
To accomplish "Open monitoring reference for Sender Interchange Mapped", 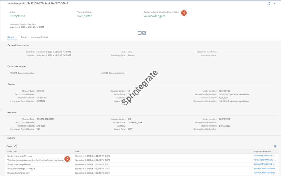I will tap(265, 164).
